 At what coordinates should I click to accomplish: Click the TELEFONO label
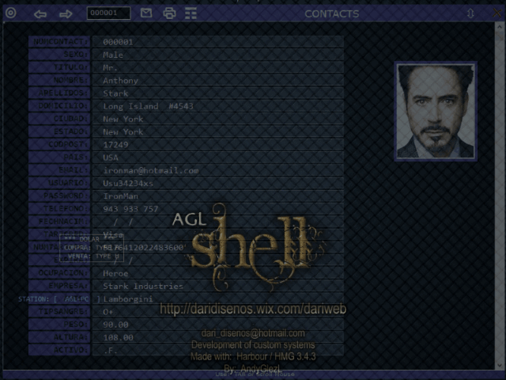point(59,209)
